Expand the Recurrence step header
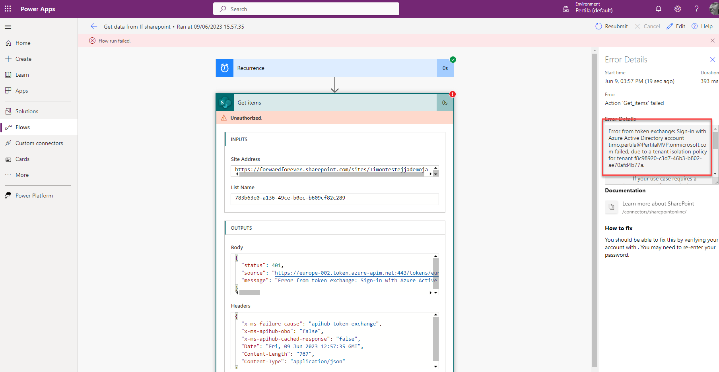This screenshot has width=719, height=372. coord(335,68)
